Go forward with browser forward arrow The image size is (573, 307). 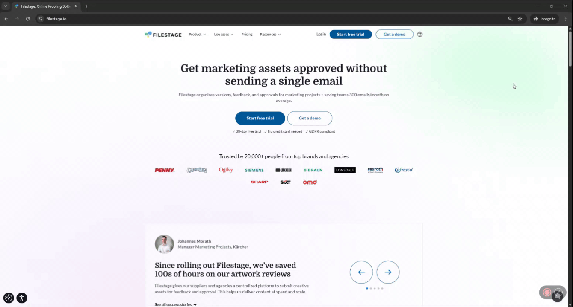[17, 19]
